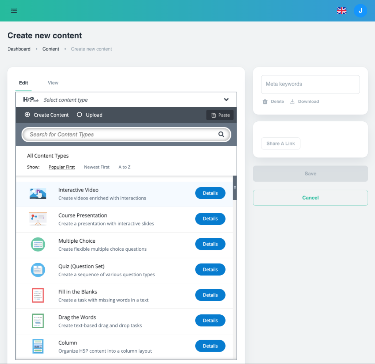
Task: Open Details for Drag the Words
Action: [x=210, y=320]
